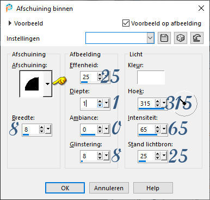
Task: Reset settings to default
Action: pyautogui.click(x=197, y=38)
